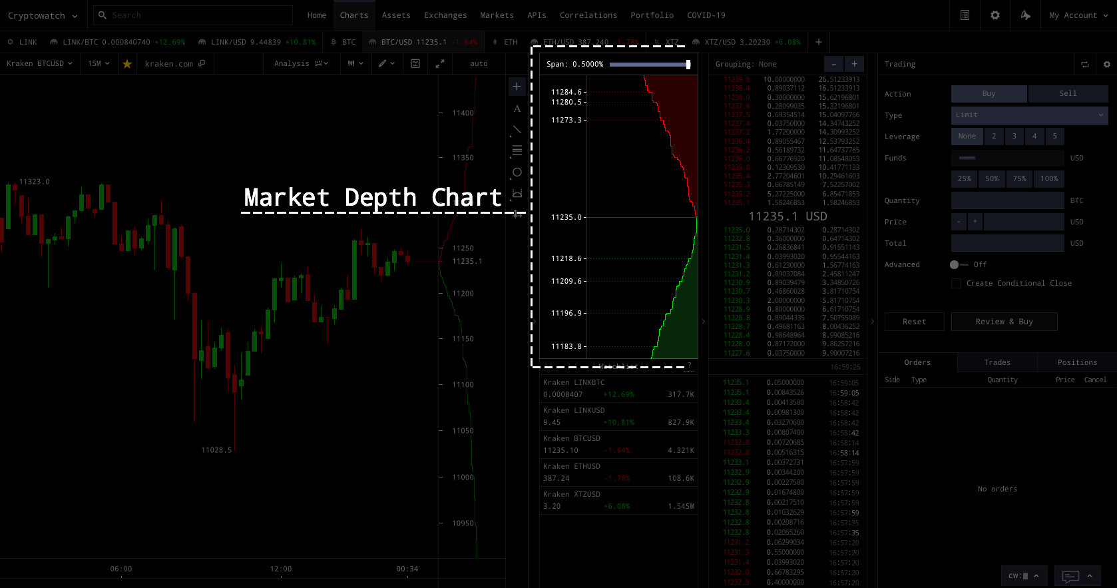
Task: Open the chat bubble icon
Action: [1070, 576]
